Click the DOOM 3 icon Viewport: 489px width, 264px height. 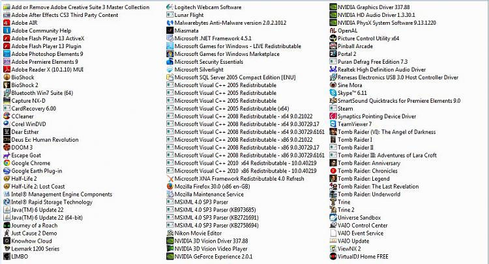7,148
